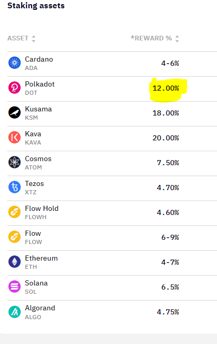This screenshot has height=344, width=217.
Task: Select the teal Algorand ALGO icon
Action: [x=15, y=312]
